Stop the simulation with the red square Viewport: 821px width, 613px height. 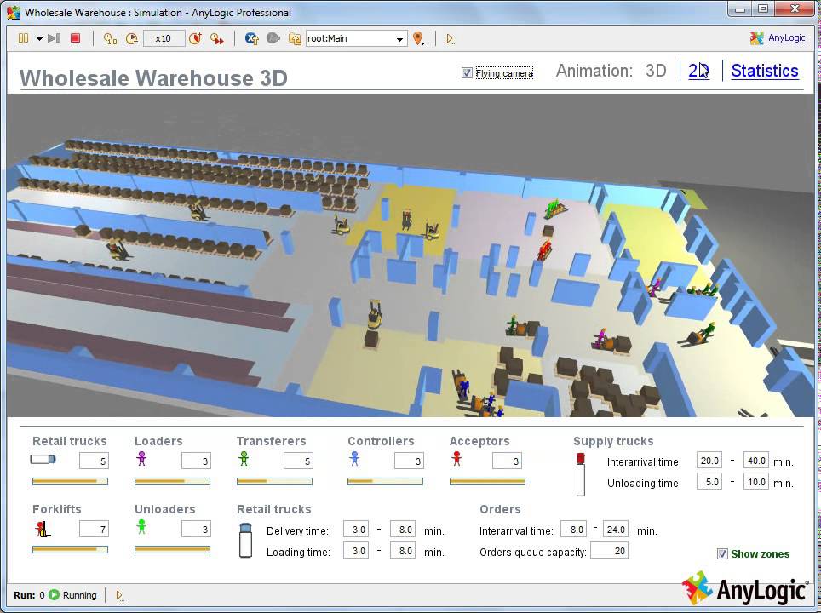point(76,38)
